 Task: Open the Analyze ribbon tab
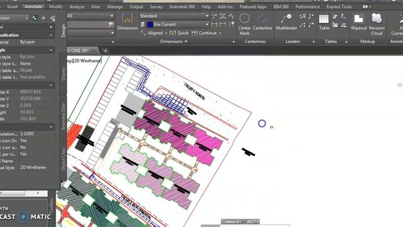[77, 7]
